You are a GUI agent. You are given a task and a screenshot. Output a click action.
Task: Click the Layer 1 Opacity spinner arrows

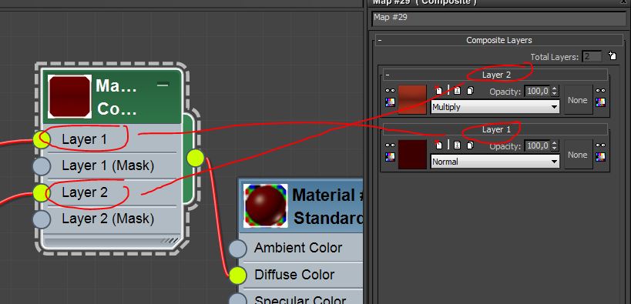555,146
